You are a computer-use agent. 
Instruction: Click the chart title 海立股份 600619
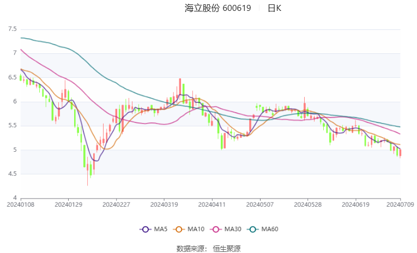click(x=218, y=8)
